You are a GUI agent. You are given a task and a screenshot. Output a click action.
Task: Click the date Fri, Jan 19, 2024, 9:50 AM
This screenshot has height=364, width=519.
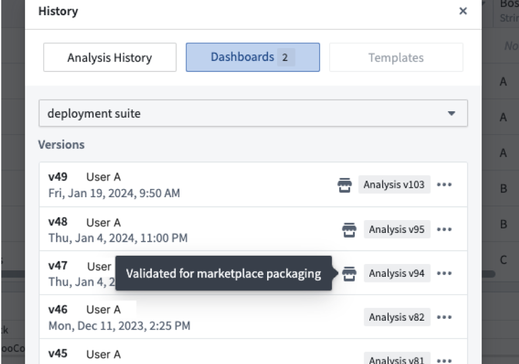[x=114, y=193]
